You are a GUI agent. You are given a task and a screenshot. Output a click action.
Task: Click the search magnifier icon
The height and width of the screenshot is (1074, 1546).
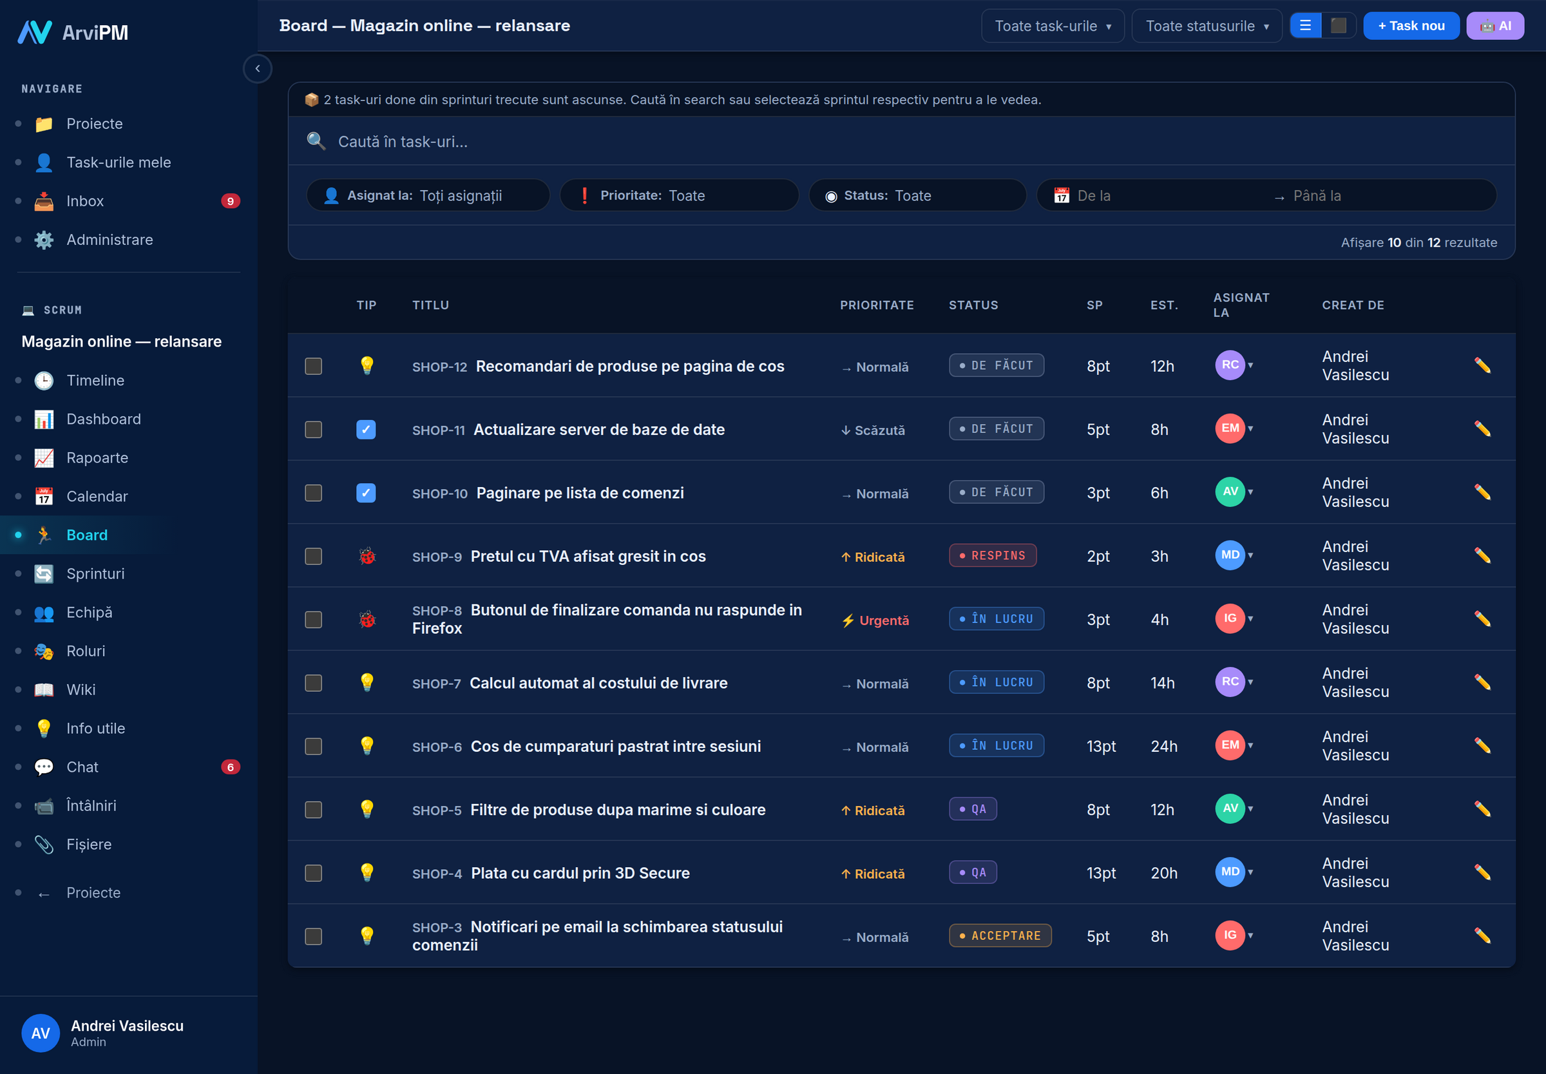click(x=316, y=141)
